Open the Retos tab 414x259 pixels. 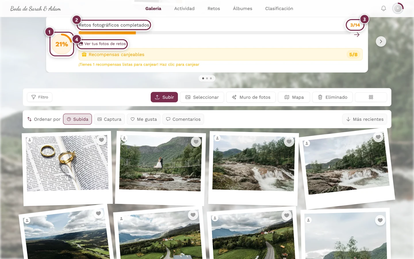[x=214, y=9]
